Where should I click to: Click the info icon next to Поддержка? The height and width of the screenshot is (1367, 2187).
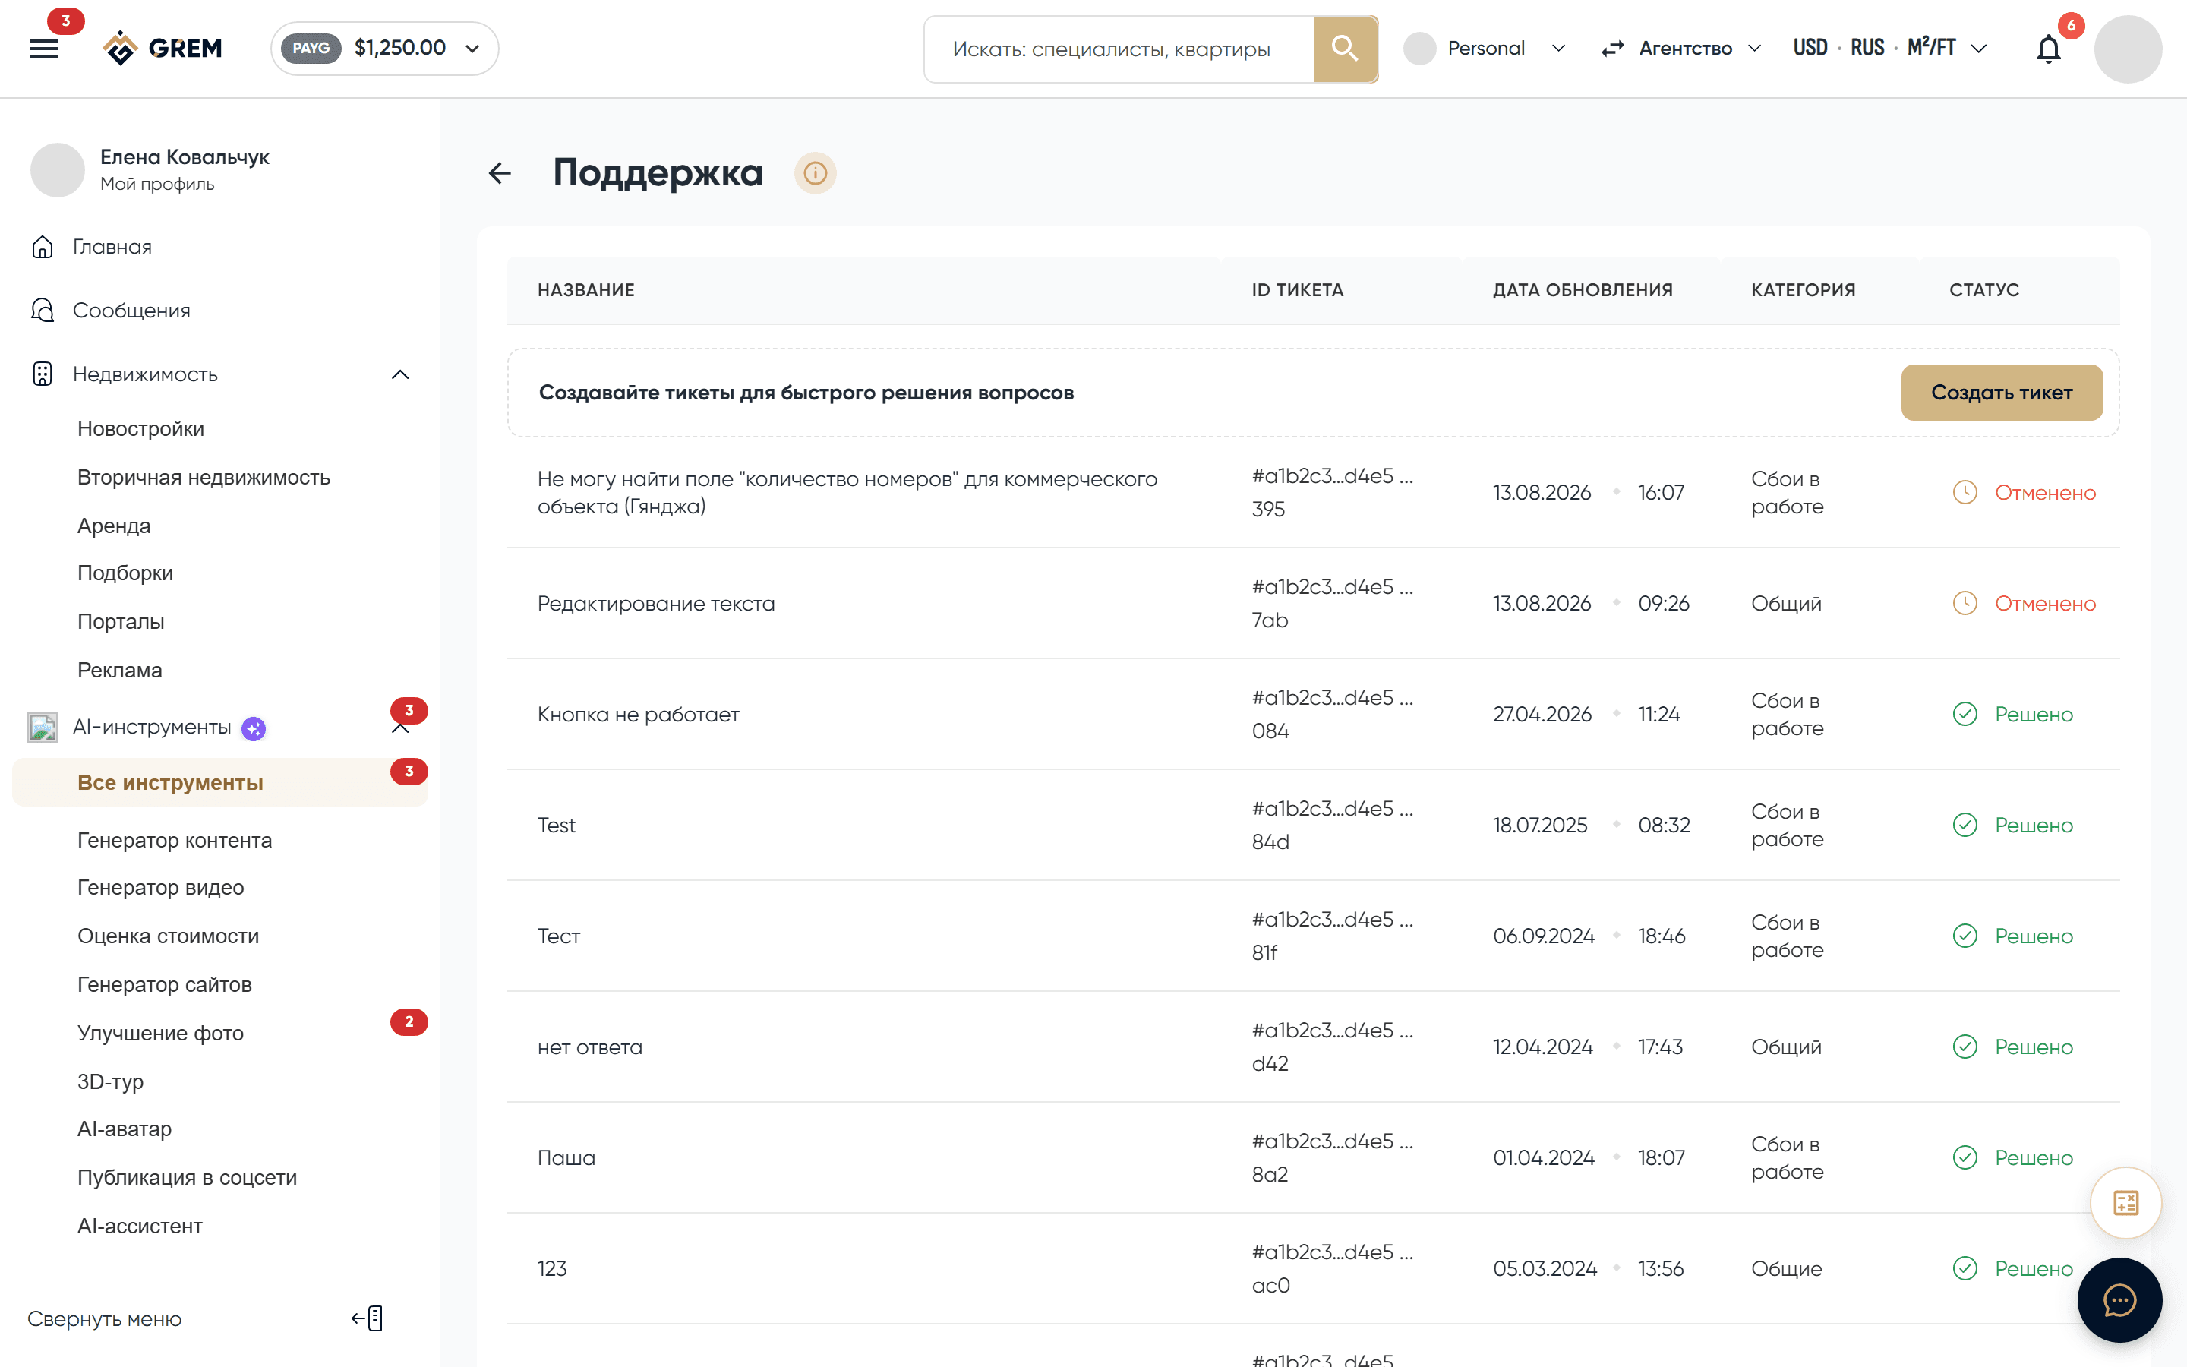(x=815, y=172)
